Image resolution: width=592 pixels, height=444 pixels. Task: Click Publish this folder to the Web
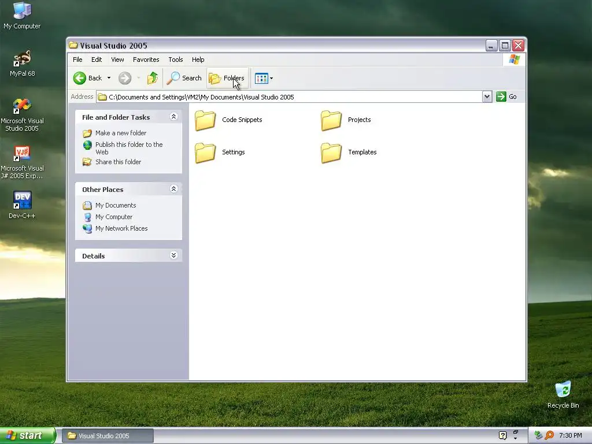coord(129,148)
